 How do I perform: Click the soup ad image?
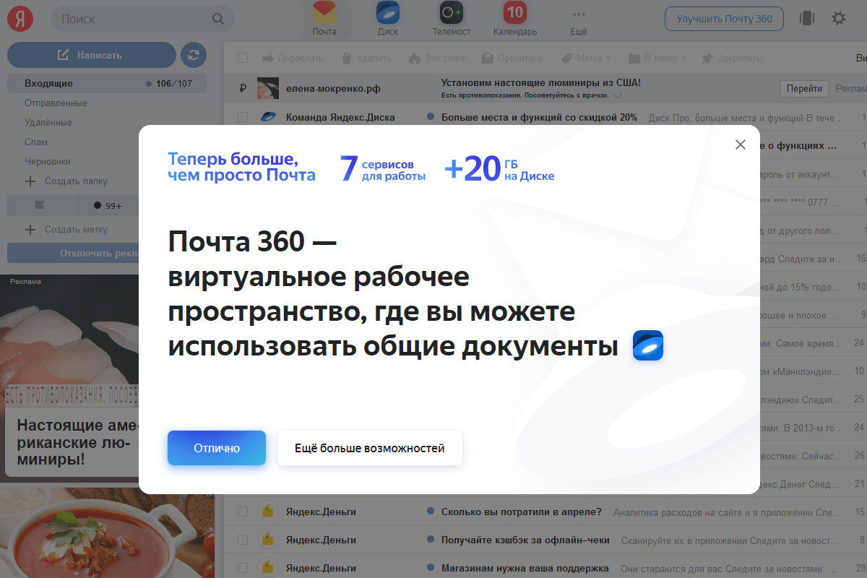(x=108, y=532)
